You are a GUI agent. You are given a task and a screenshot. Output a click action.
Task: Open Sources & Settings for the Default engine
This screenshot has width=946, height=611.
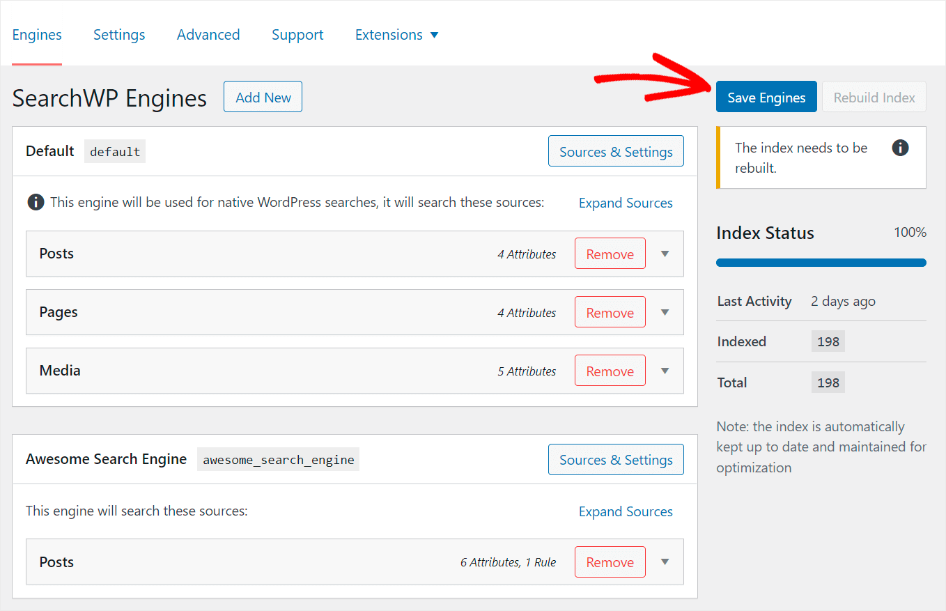pos(616,152)
